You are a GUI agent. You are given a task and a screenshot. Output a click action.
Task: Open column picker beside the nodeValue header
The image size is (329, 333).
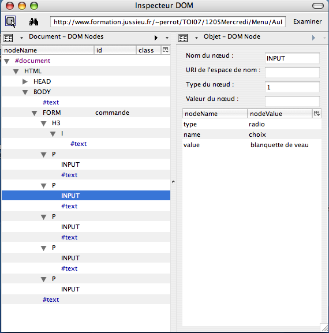pyautogui.click(x=317, y=113)
